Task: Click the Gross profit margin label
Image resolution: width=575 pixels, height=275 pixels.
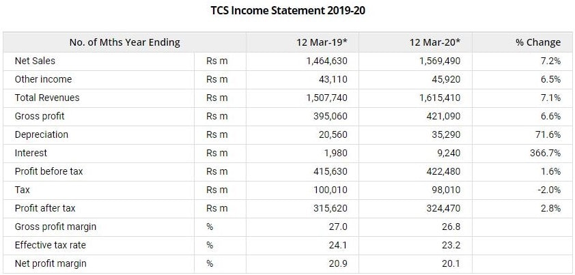Action: 55,227
